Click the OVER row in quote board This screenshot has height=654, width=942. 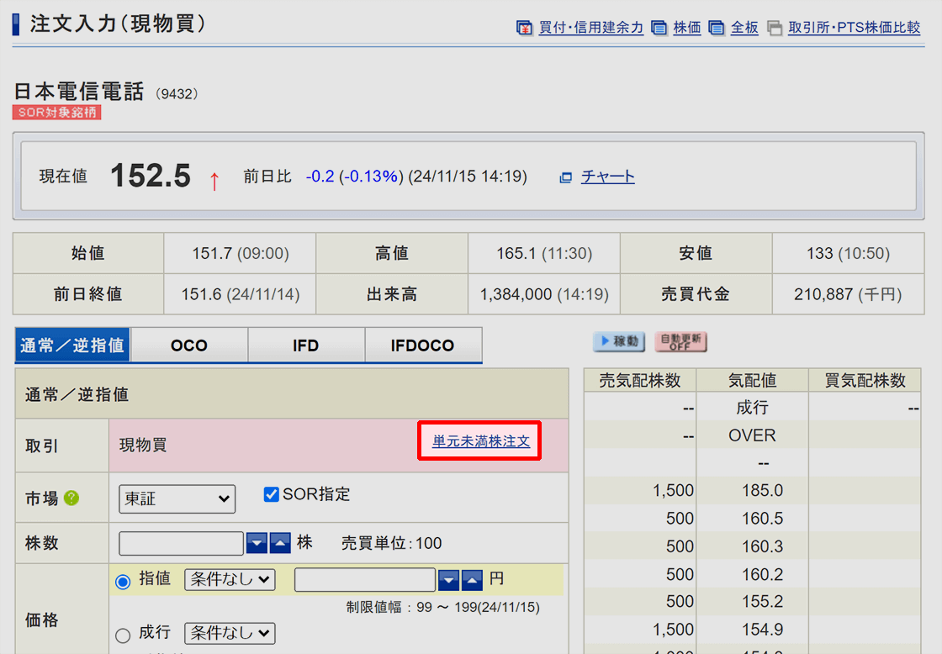tap(752, 435)
